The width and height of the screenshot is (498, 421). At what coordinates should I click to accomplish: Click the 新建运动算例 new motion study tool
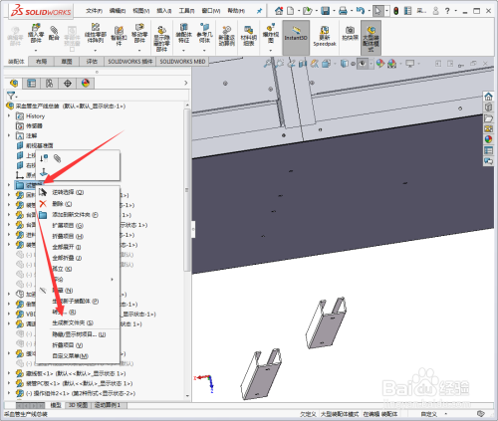coord(227,36)
